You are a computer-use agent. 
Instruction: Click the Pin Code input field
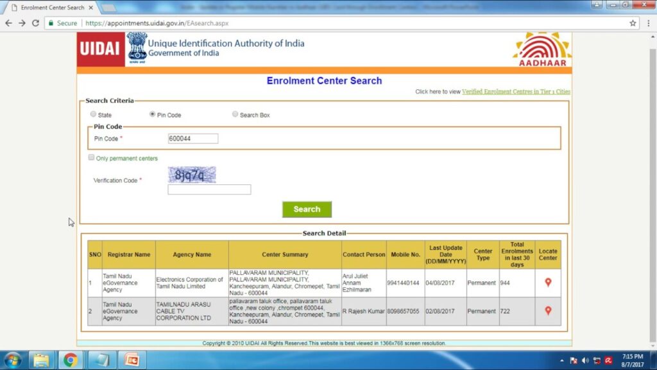pyautogui.click(x=192, y=139)
